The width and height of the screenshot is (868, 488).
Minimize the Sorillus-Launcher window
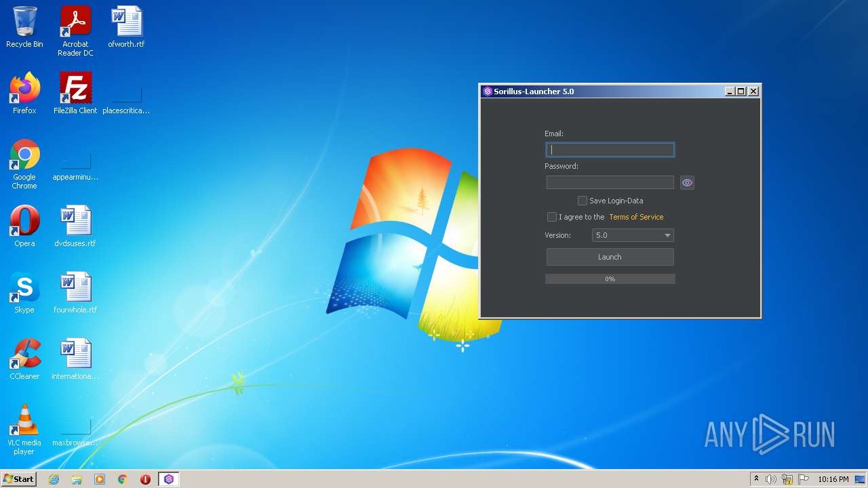point(730,91)
